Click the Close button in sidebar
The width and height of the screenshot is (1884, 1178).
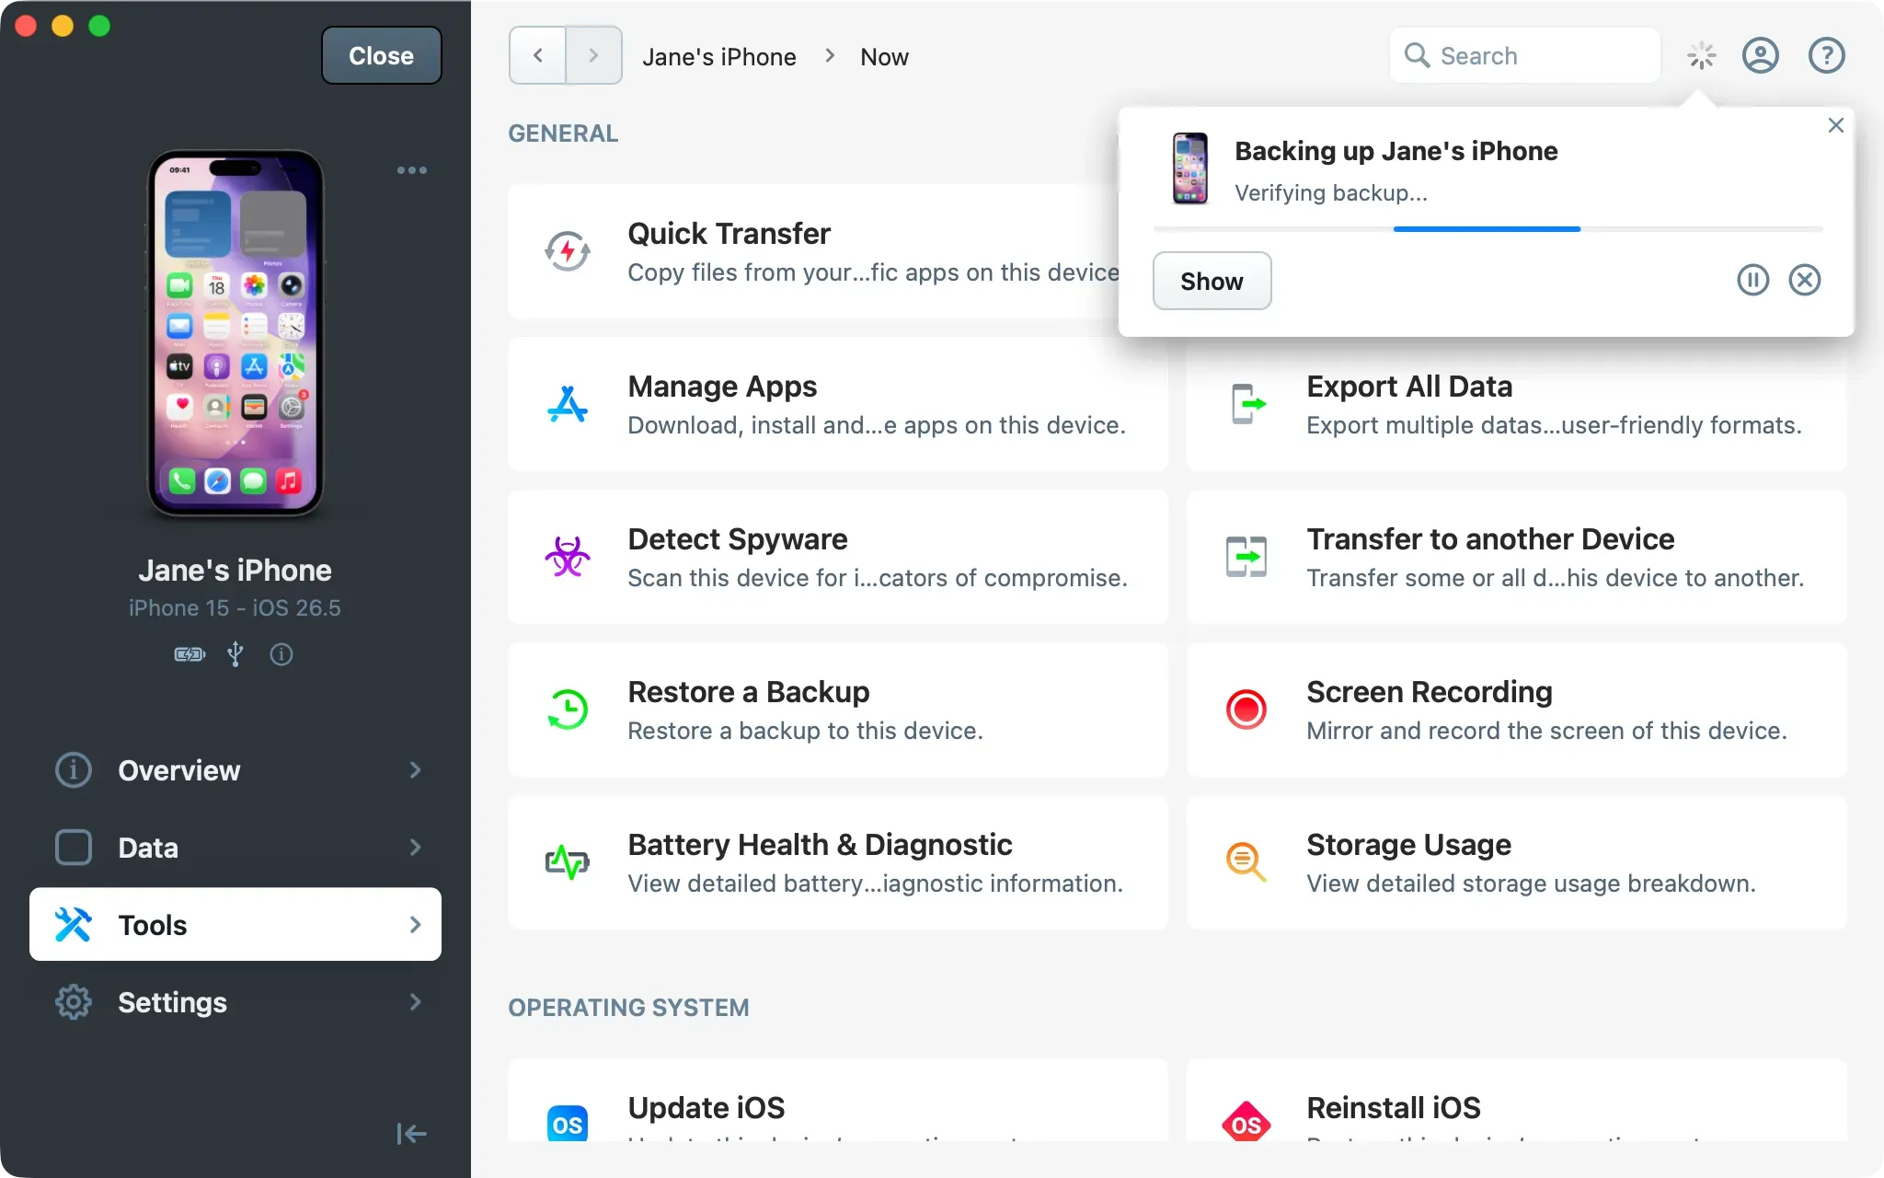pos(381,55)
